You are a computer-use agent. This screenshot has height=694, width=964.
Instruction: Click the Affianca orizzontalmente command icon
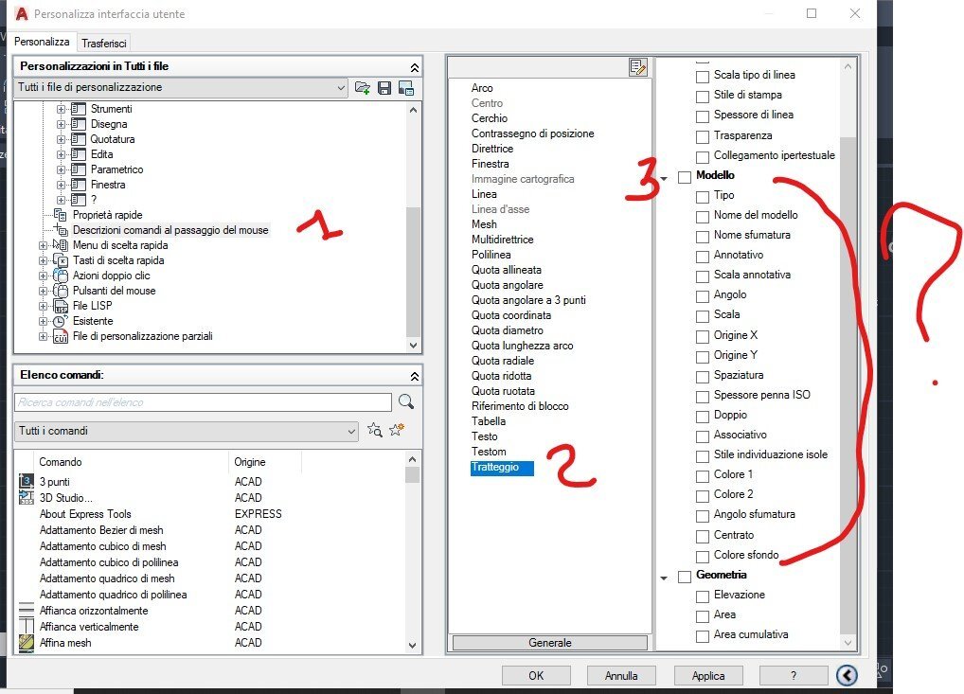coord(27,611)
